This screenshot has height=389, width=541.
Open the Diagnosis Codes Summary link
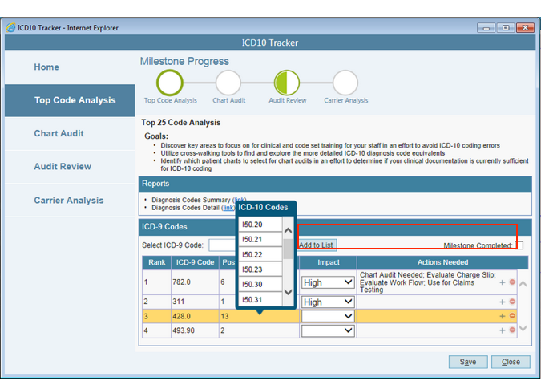tap(239, 200)
